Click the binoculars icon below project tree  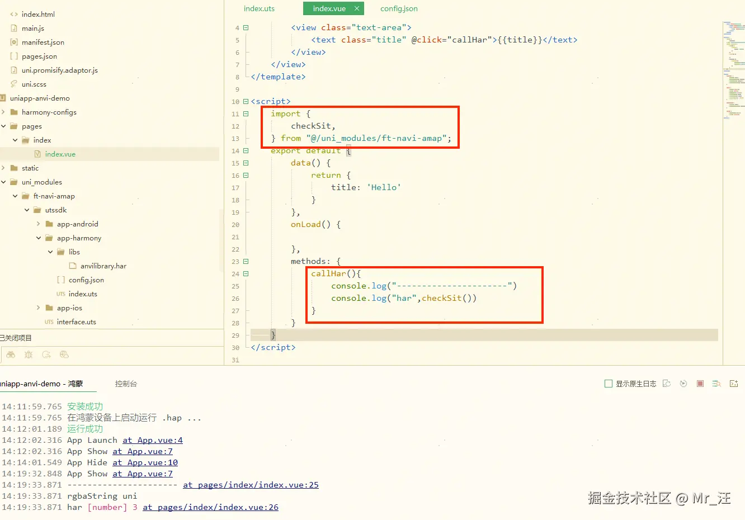[11, 354]
